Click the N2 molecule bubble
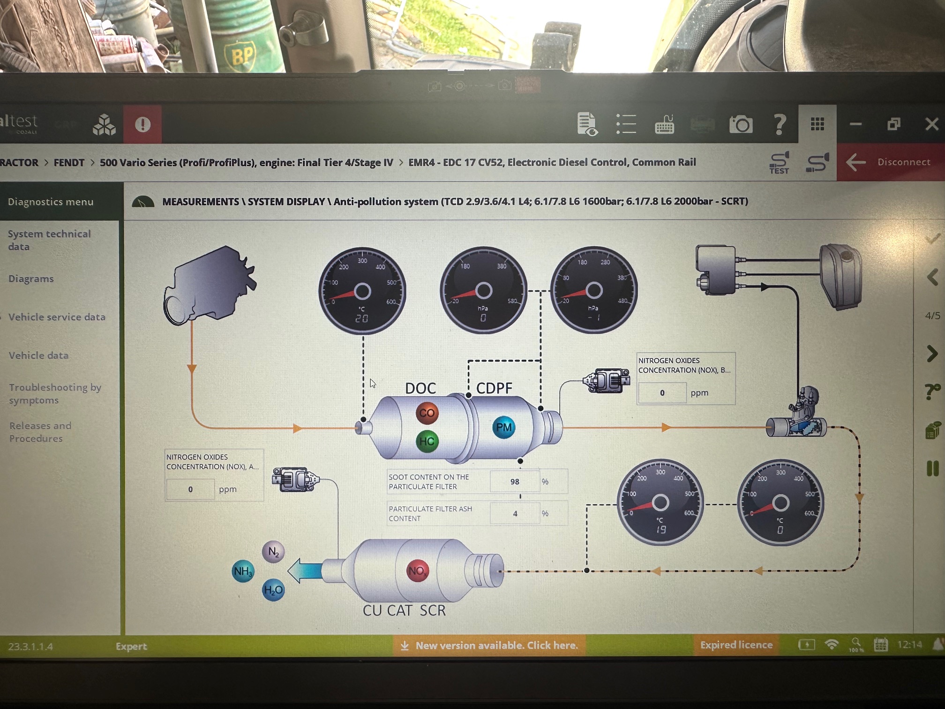This screenshot has width=945, height=709. [273, 552]
